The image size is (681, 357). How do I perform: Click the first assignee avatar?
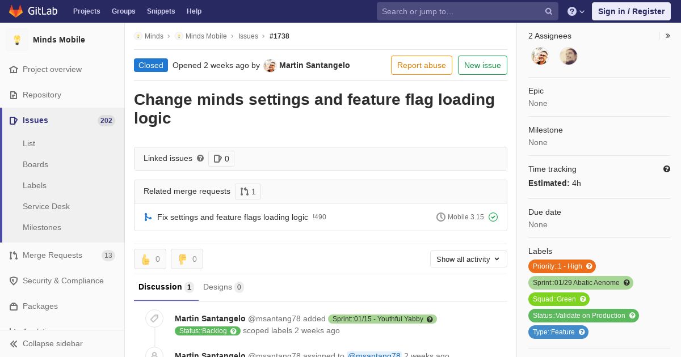tap(540, 56)
